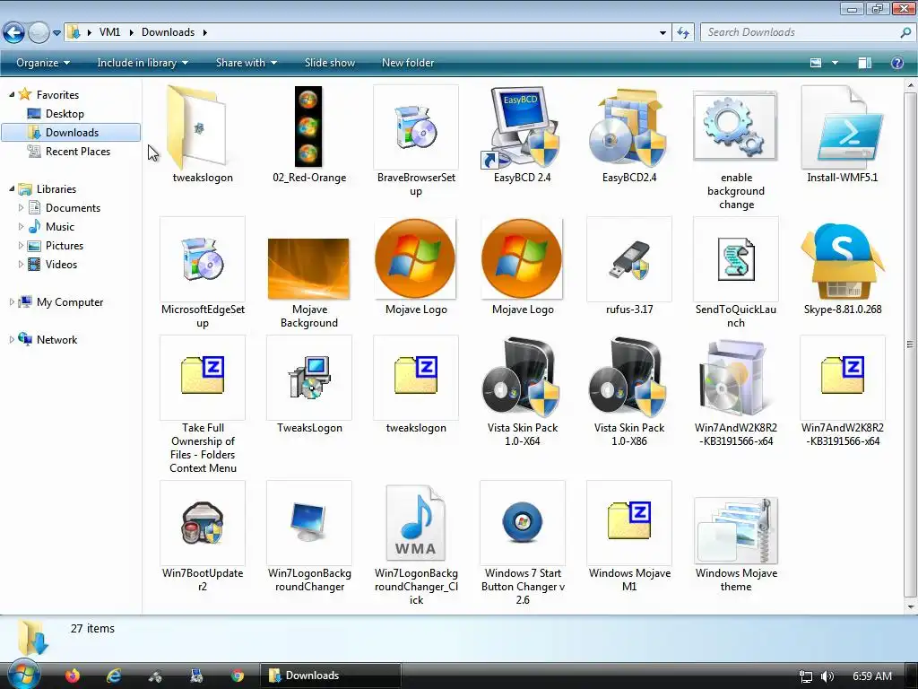
Task: Click the Downloads taskbar button
Action: (x=330, y=676)
